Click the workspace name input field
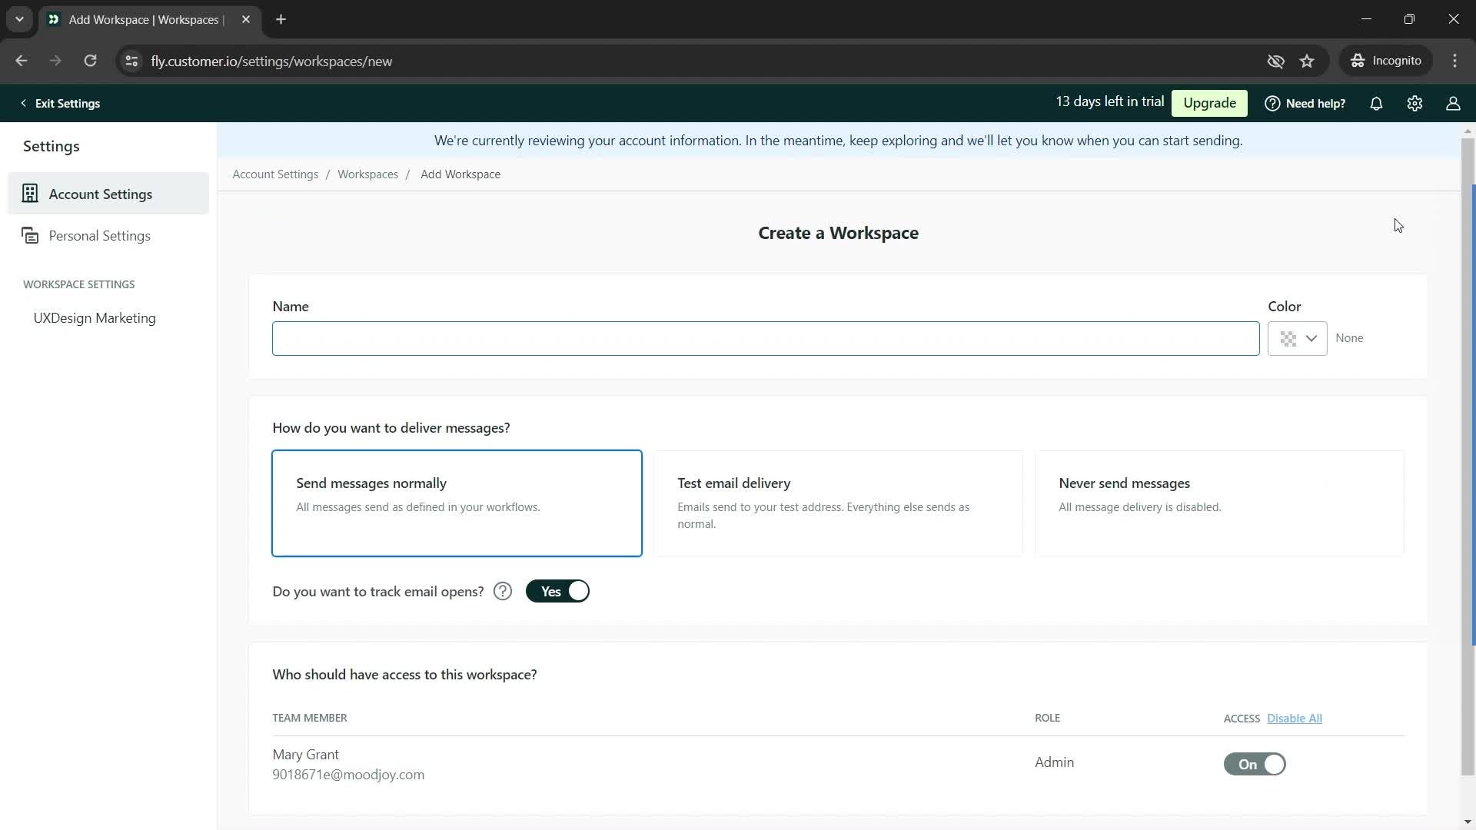This screenshot has height=830, width=1476. (766, 338)
